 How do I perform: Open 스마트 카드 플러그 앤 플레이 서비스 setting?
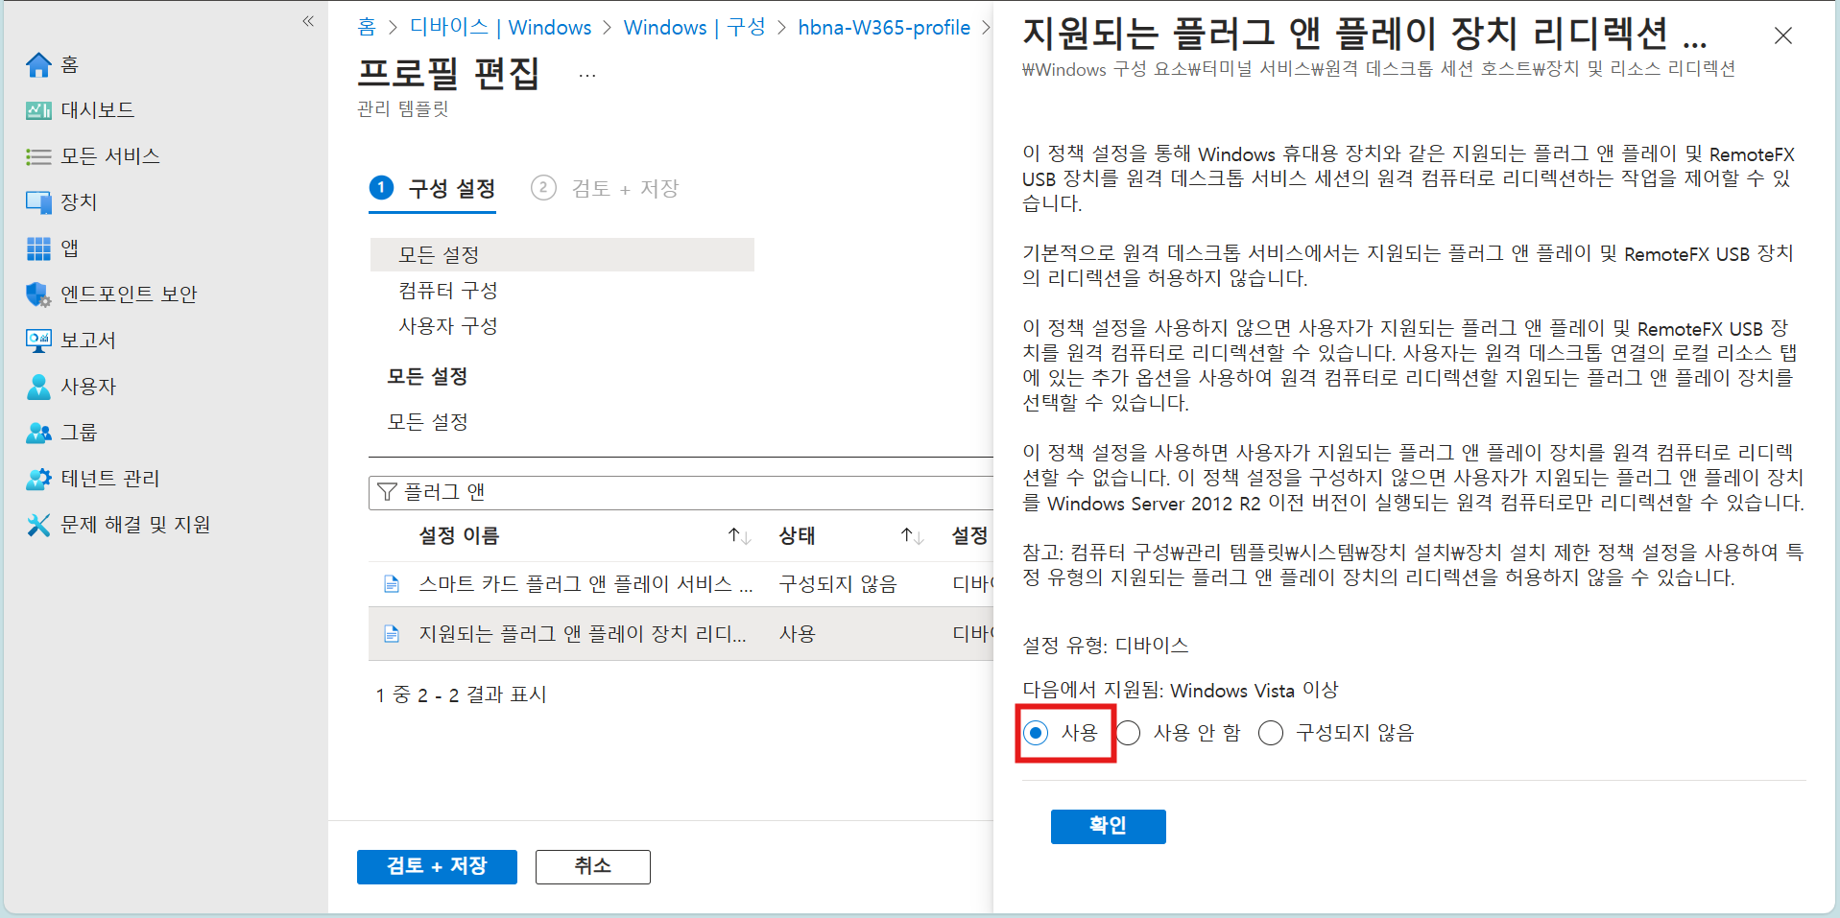pos(585,583)
